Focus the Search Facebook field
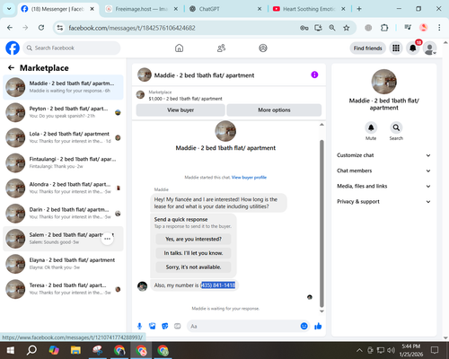The image size is (449, 359). point(72,48)
